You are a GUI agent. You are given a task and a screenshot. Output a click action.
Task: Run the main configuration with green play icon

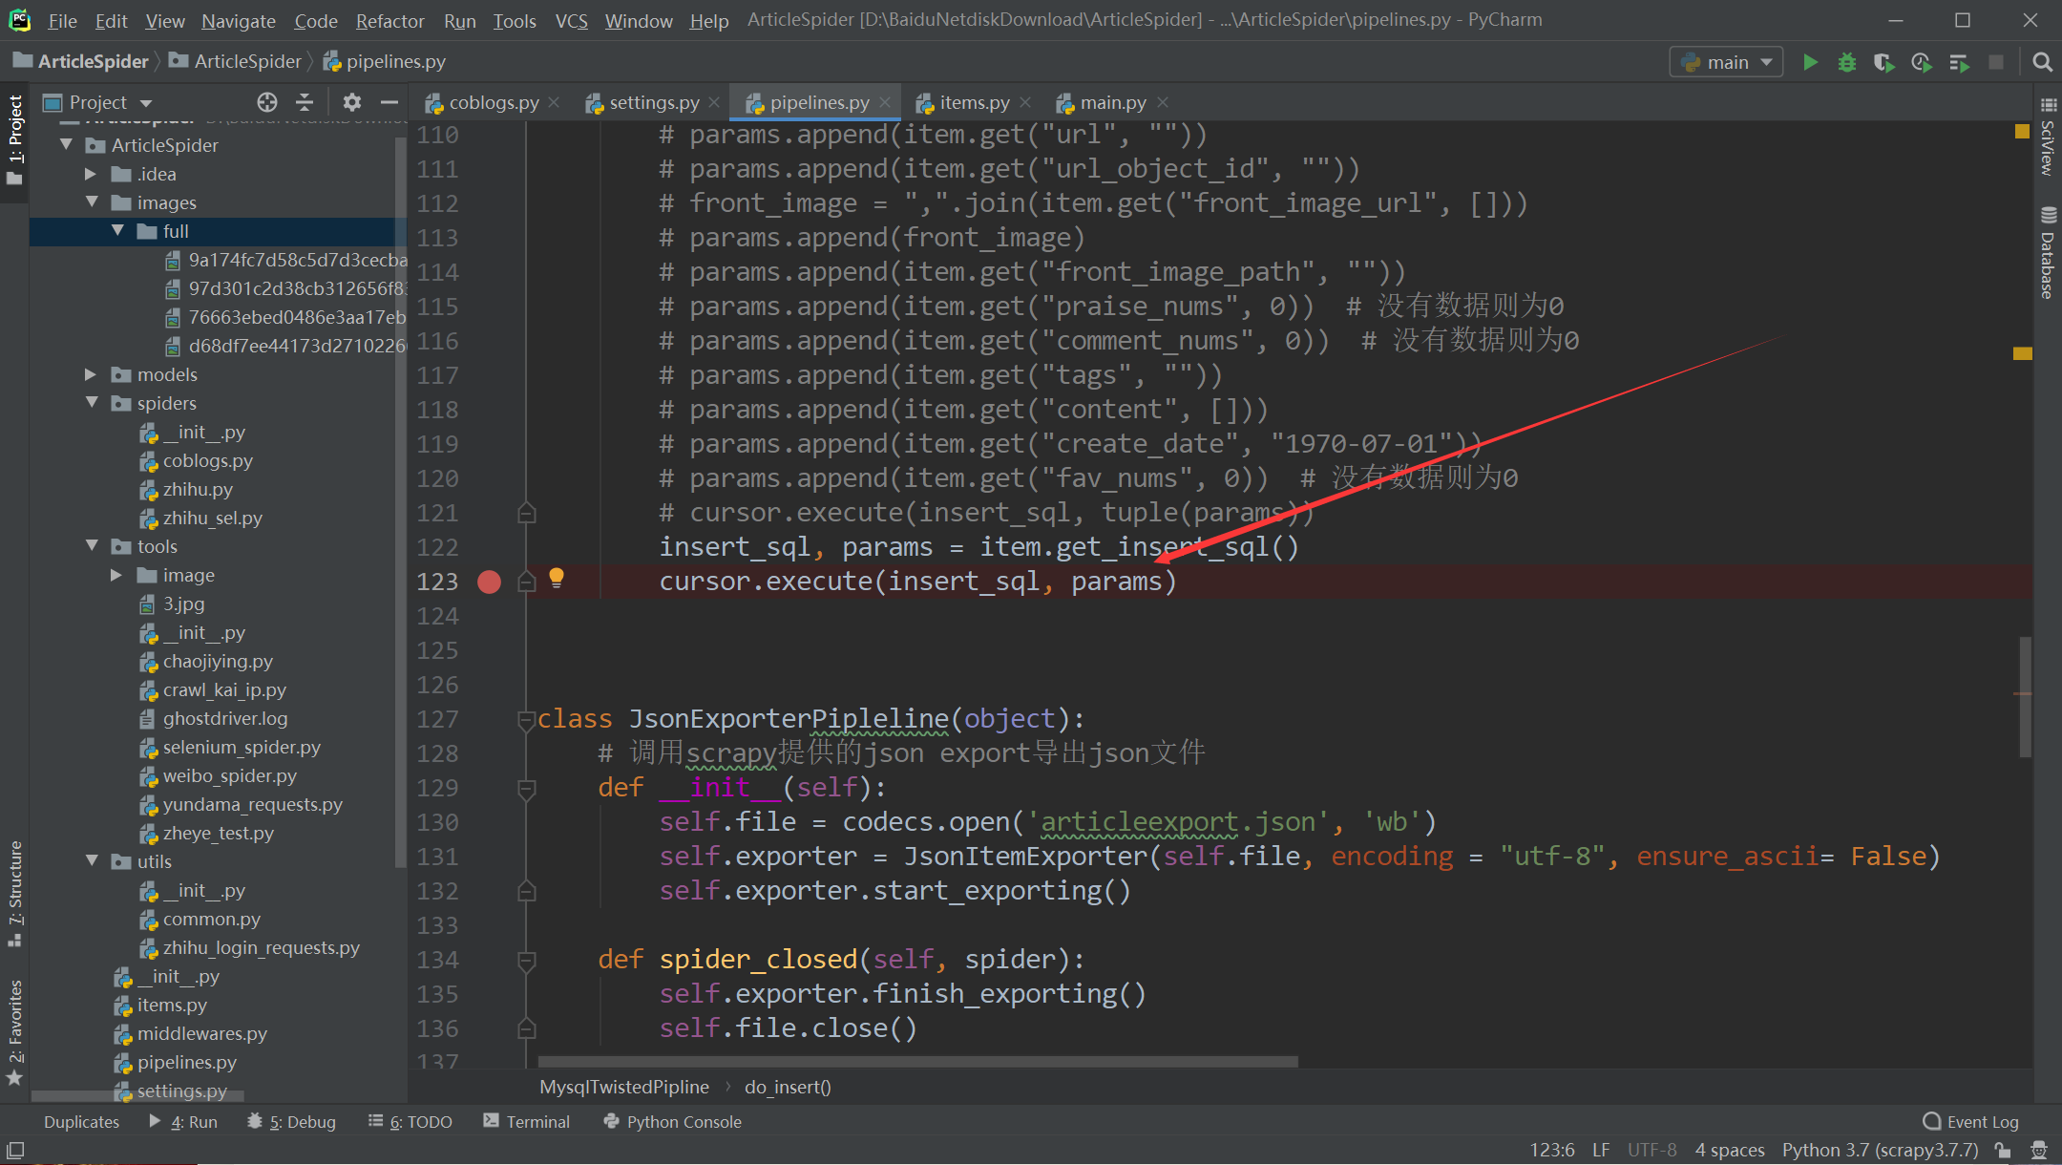point(1809,62)
